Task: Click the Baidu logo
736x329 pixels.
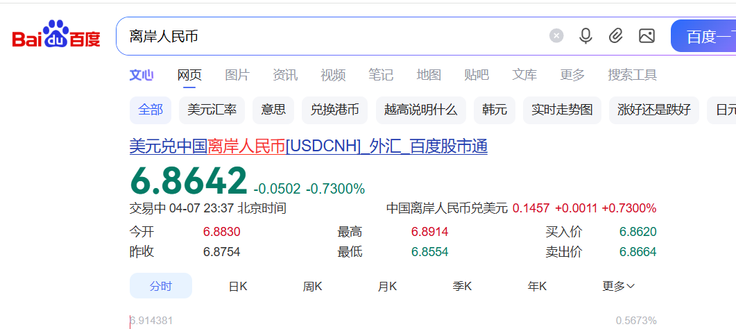Action: click(x=56, y=36)
